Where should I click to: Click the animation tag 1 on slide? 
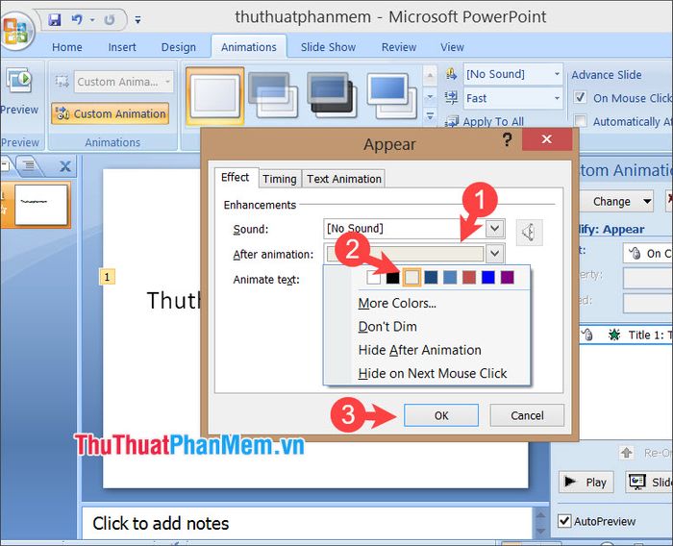tap(108, 277)
